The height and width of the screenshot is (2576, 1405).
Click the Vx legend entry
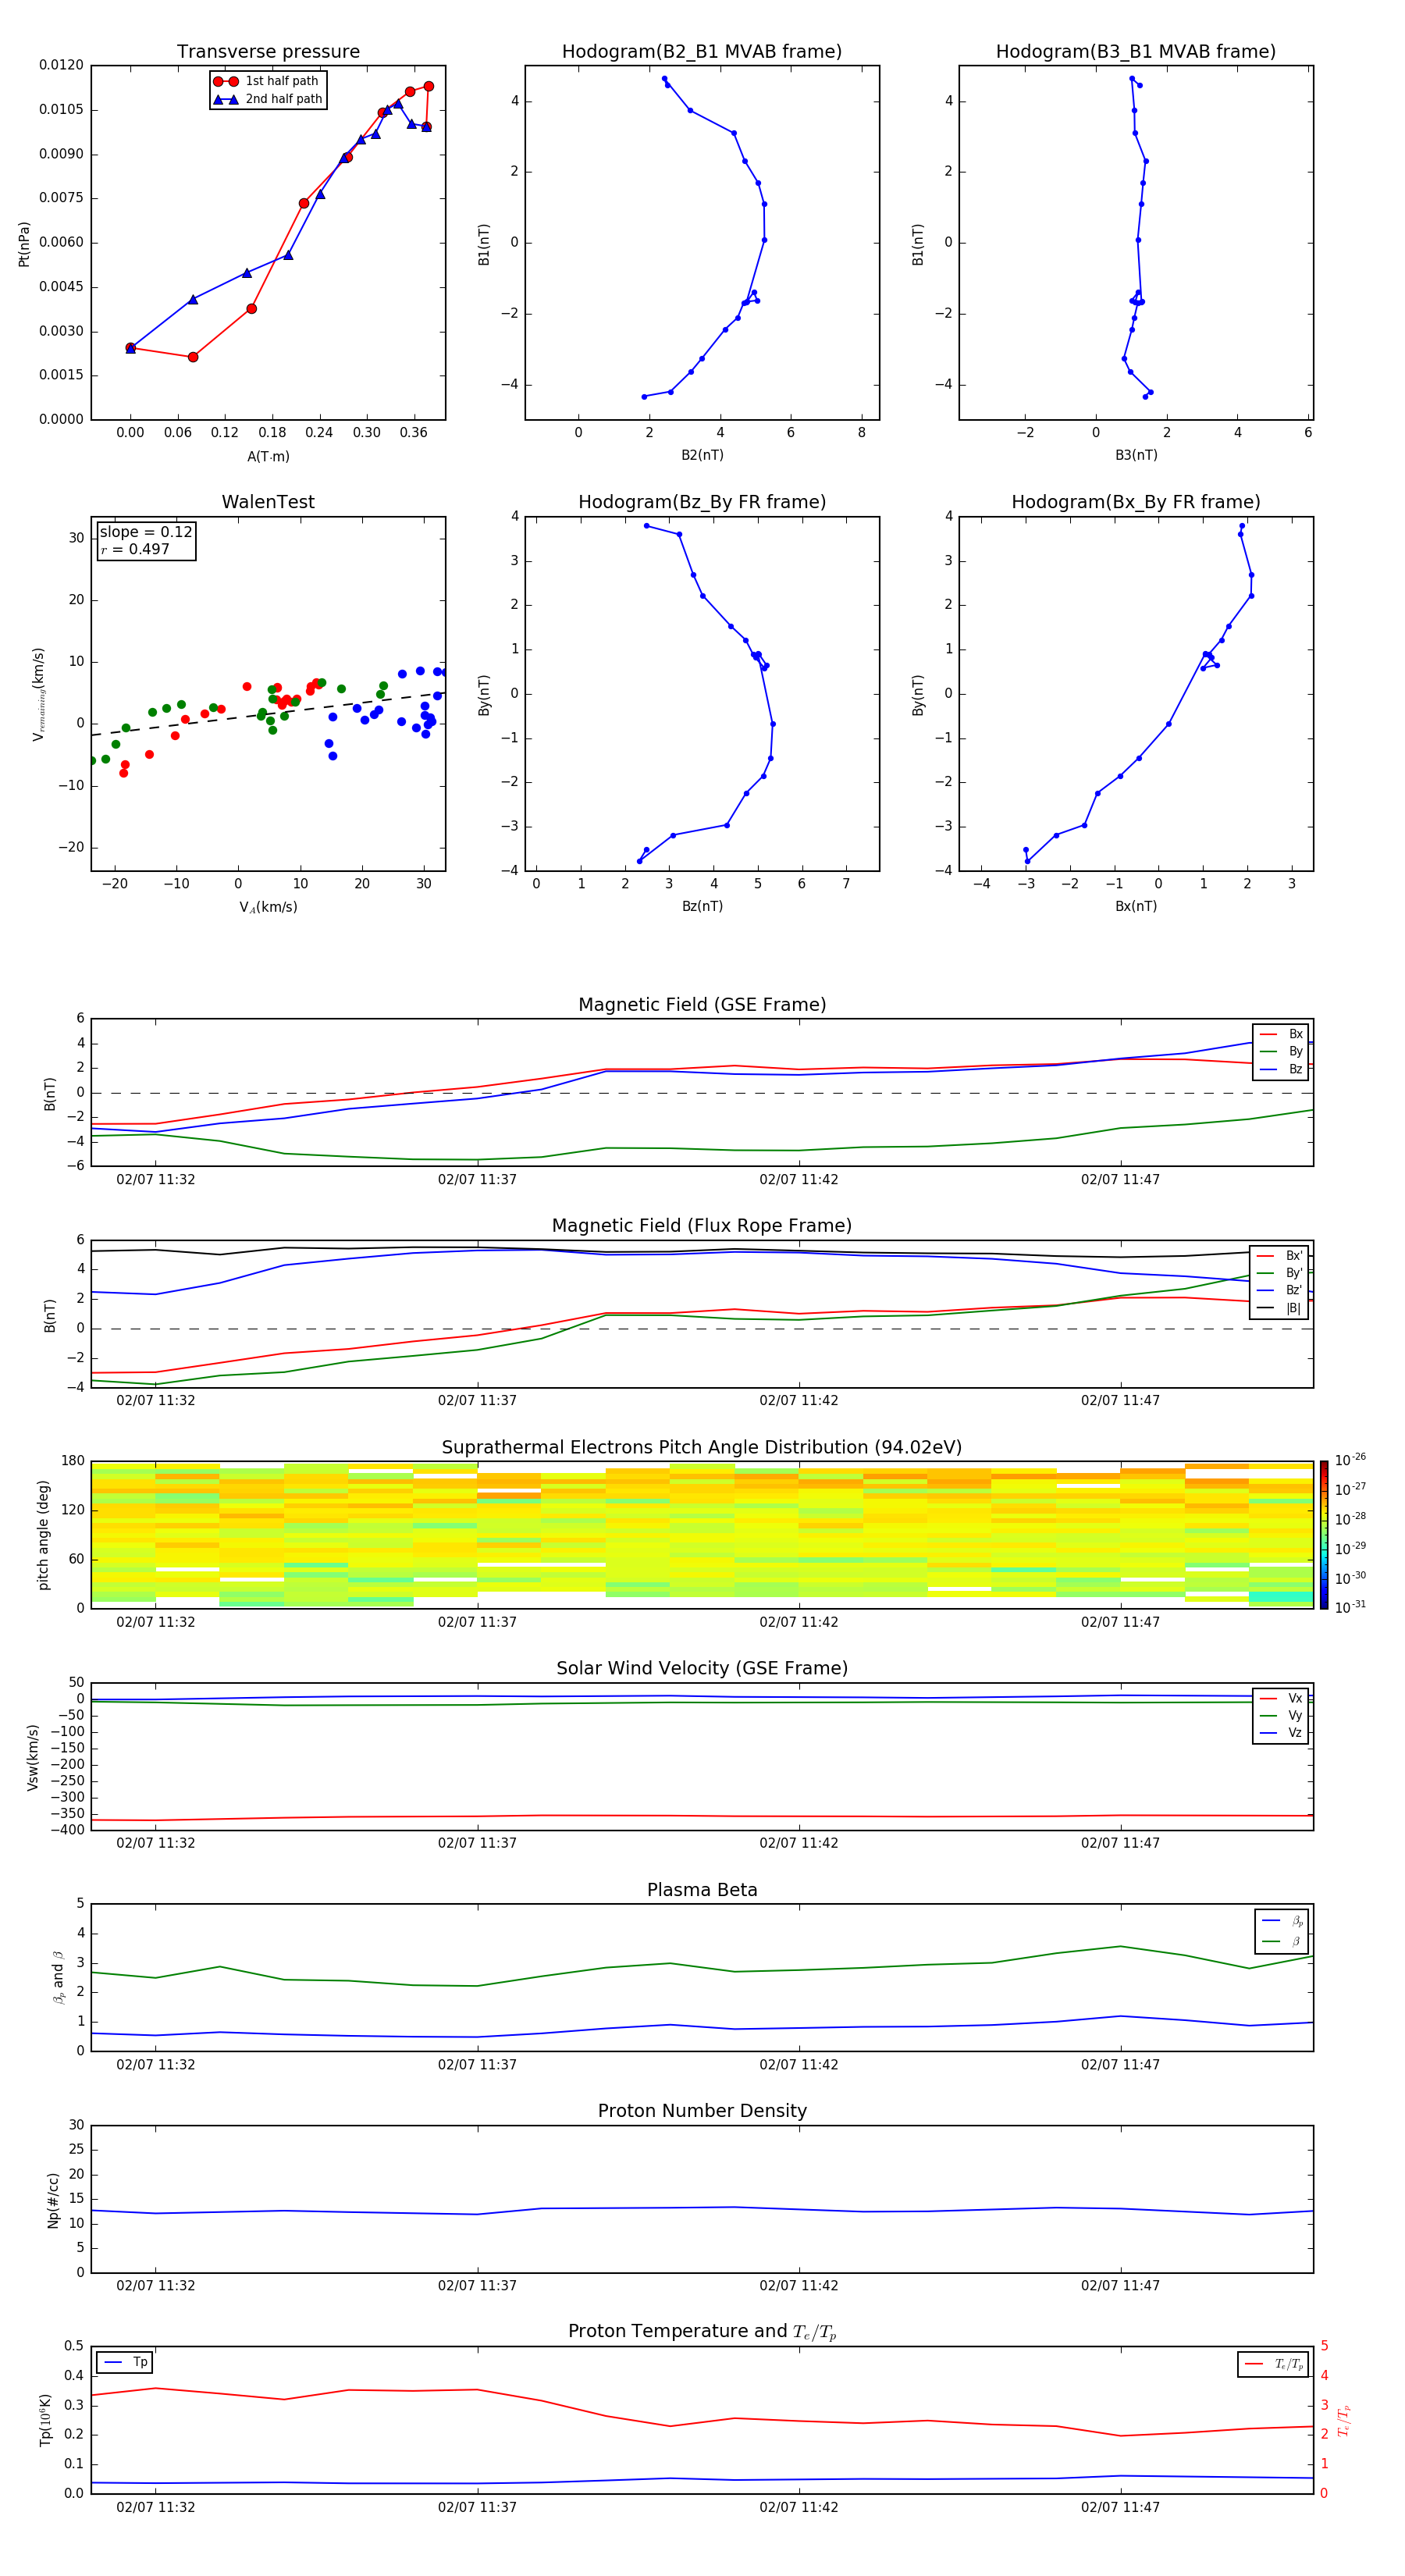click(x=1281, y=1699)
